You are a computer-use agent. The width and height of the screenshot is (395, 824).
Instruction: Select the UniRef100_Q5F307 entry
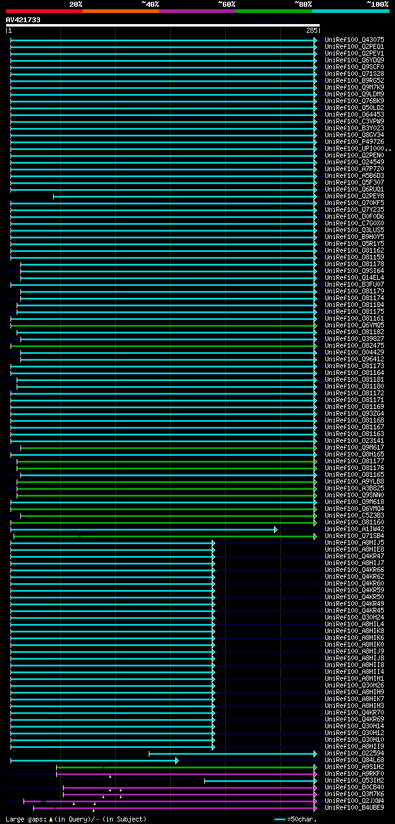click(354, 182)
